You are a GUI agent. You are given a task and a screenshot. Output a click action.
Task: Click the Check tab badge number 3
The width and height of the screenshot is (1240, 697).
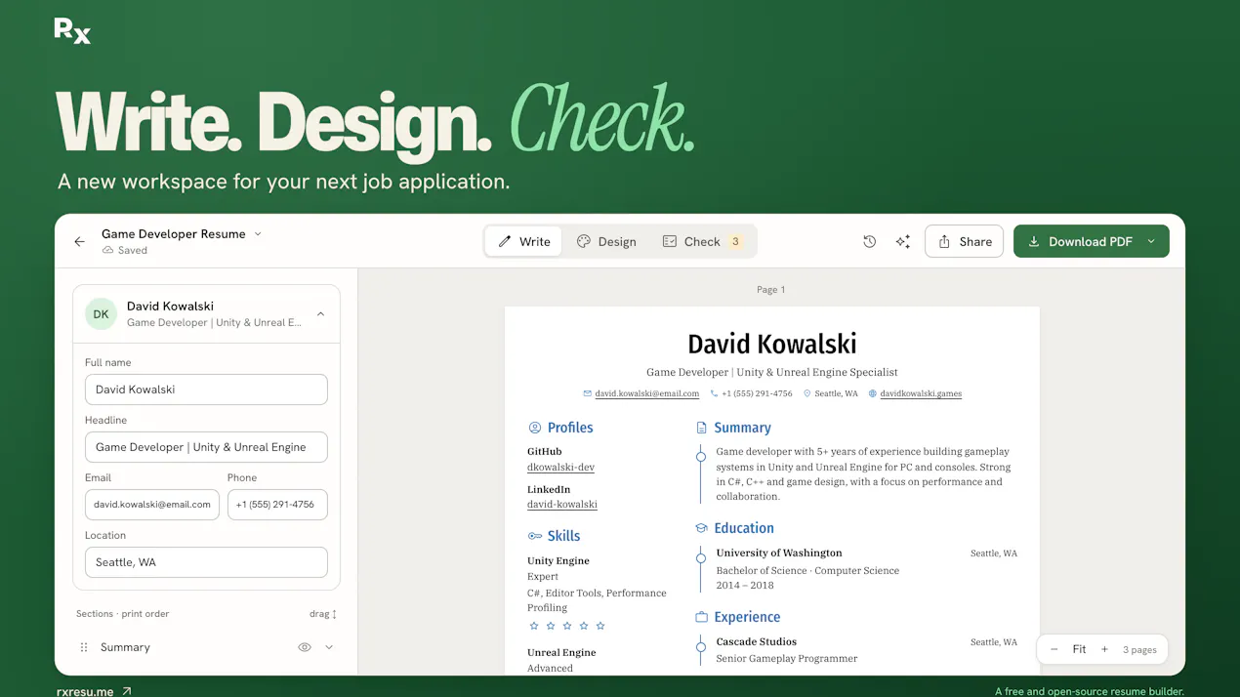[x=736, y=242]
